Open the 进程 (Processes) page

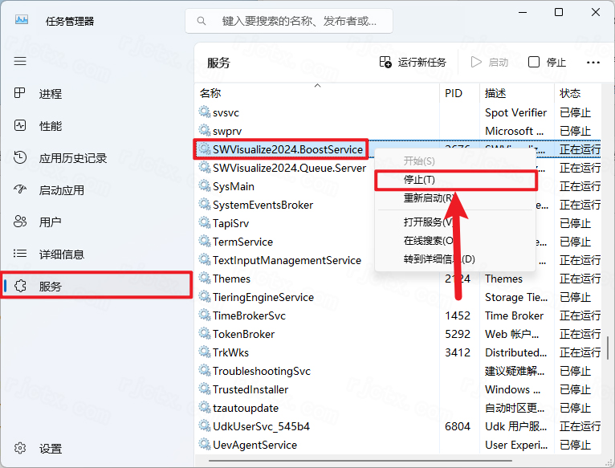[50, 94]
